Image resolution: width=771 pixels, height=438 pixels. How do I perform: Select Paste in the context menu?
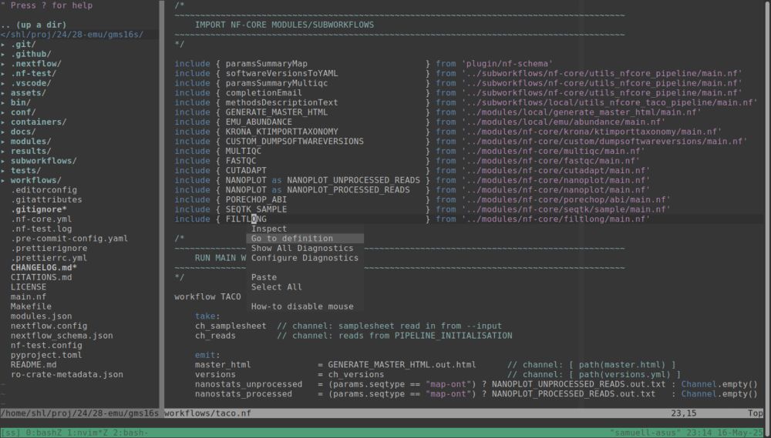[264, 277]
